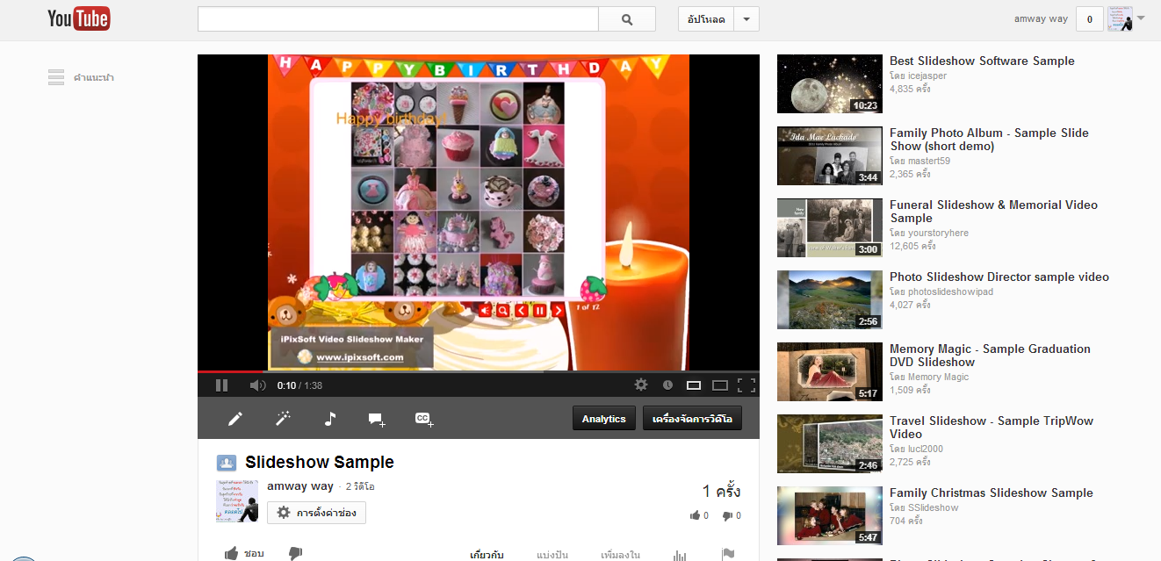Mute the video volume speaker icon
Image resolution: width=1161 pixels, height=561 pixels.
coord(257,385)
